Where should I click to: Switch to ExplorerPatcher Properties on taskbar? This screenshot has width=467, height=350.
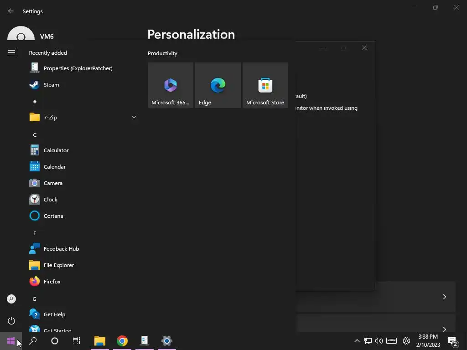[x=145, y=341]
